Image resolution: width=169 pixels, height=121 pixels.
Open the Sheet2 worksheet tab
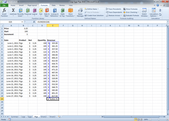pyautogui.click(x=44, y=117)
